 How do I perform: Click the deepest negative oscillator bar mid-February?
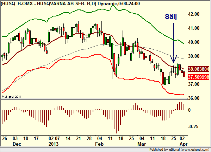(x=116, y=122)
